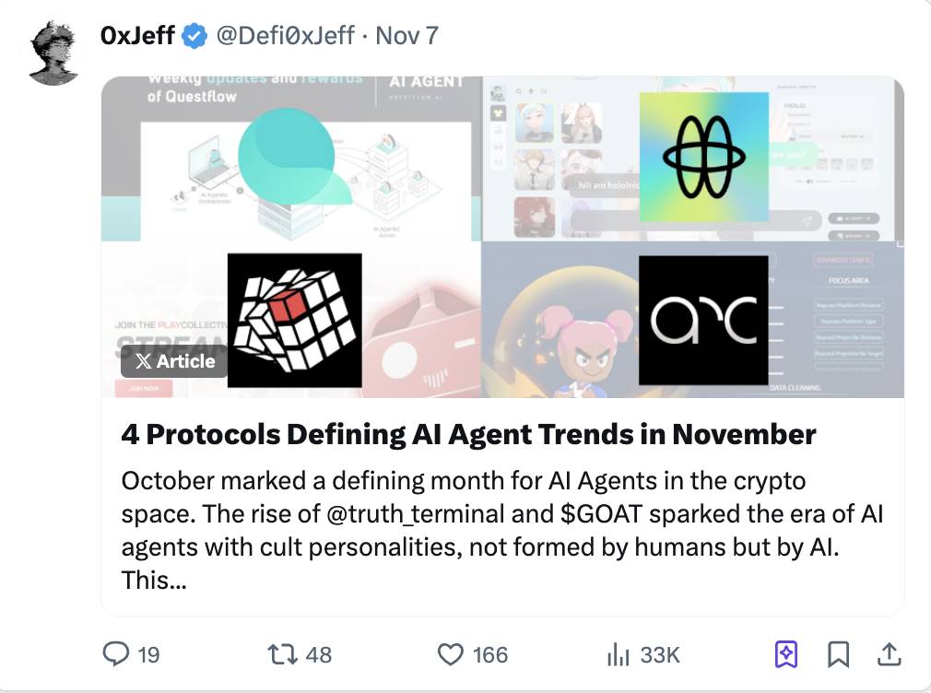931x693 pixels.
Task: Click the reply speech bubble icon
Action: pyautogui.click(x=115, y=654)
